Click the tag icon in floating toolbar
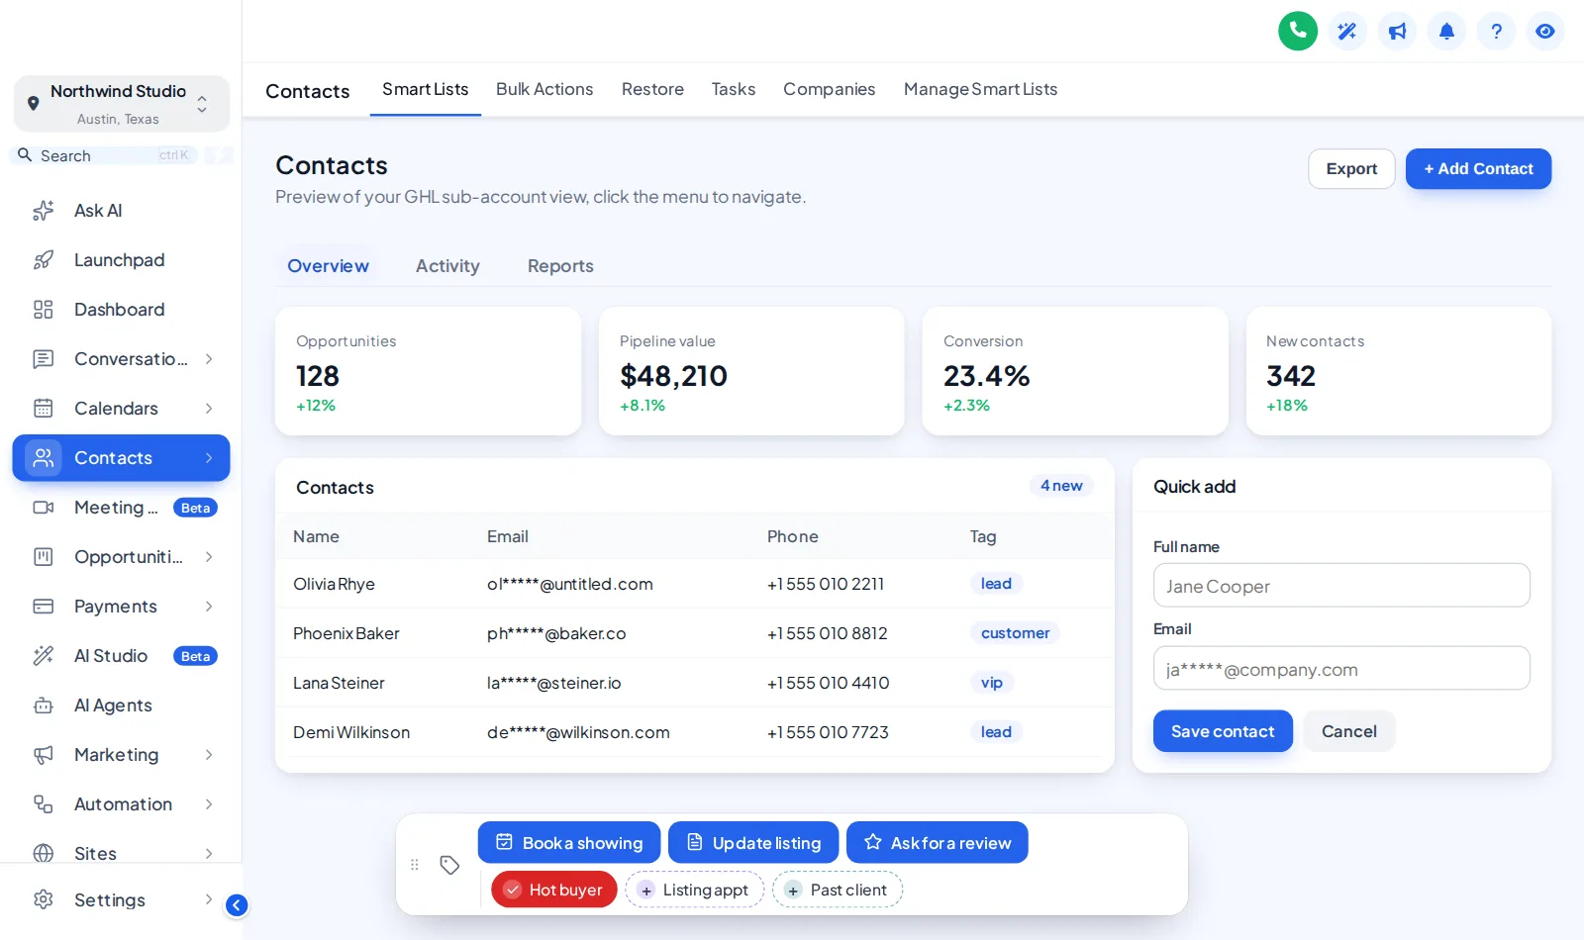 (449, 865)
